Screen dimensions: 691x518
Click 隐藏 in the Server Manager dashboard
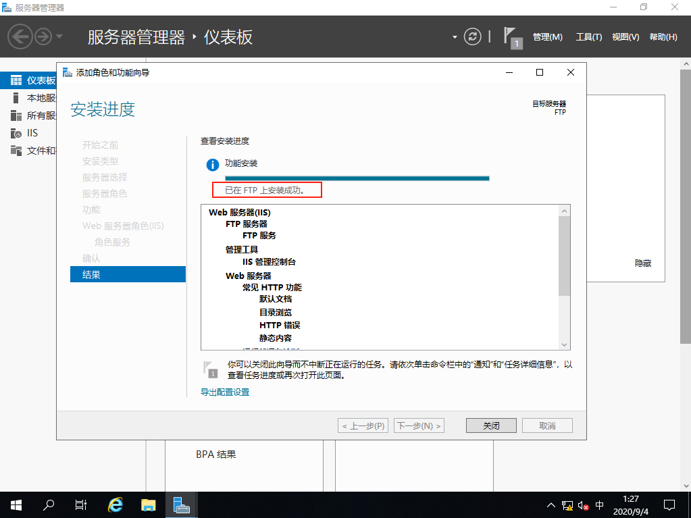tap(643, 263)
